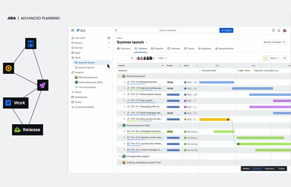This screenshot has width=291, height=187.
Task: Open the app switcher grid icon
Action: pyautogui.click(x=72, y=30)
